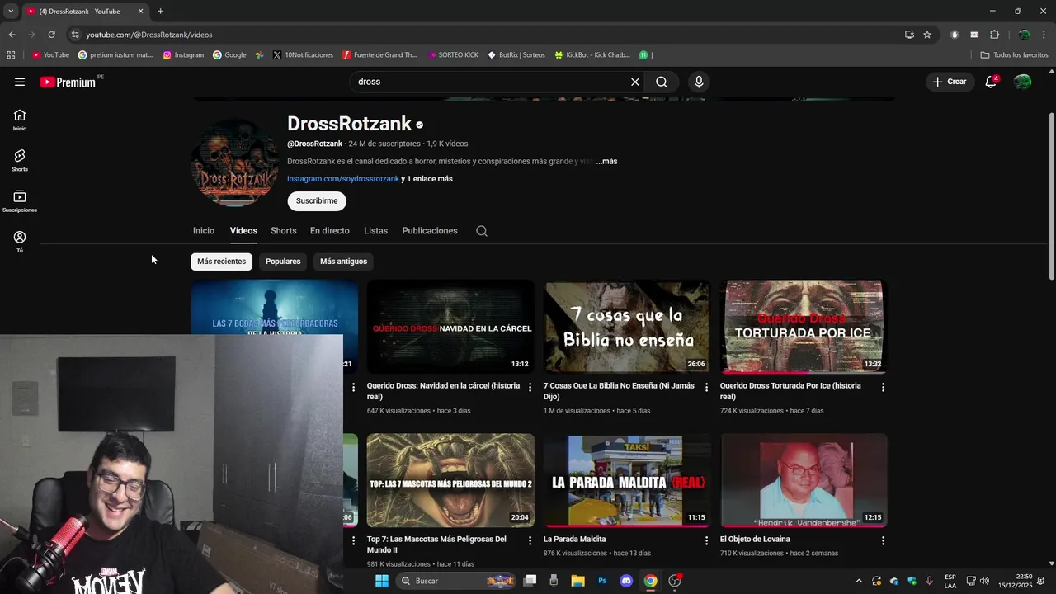Click the DrossRotzank channel avatar
The height and width of the screenshot is (594, 1056).
pyautogui.click(x=235, y=163)
